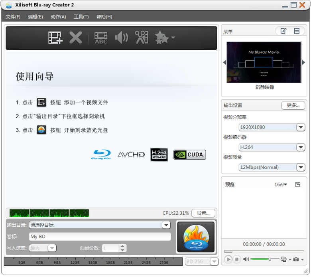Click the H.264 MPEG-4/AVC logo

(x=159, y=154)
